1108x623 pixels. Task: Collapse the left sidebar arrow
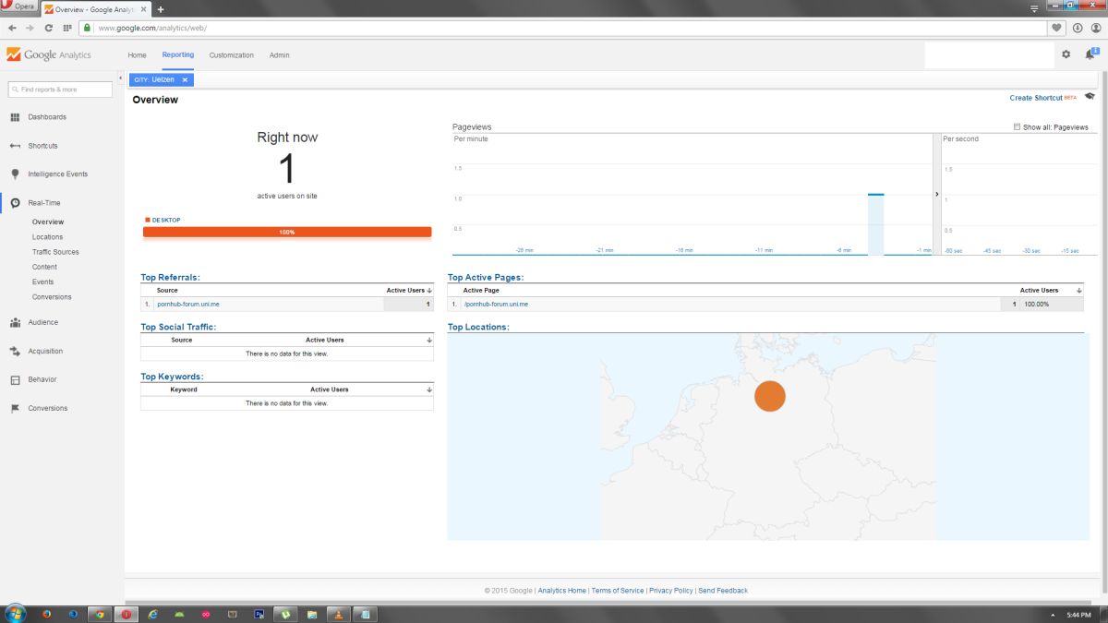(x=120, y=78)
